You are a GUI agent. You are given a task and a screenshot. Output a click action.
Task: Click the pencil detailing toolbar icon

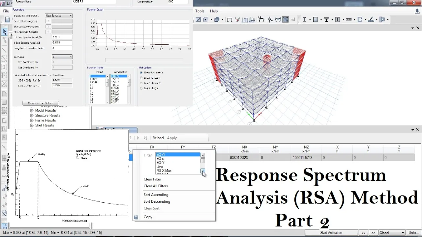coord(371,19)
